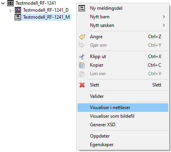Screen dimensions: 171x152
Task: Click the Ny meldingsdel icon
Action: (82, 8)
